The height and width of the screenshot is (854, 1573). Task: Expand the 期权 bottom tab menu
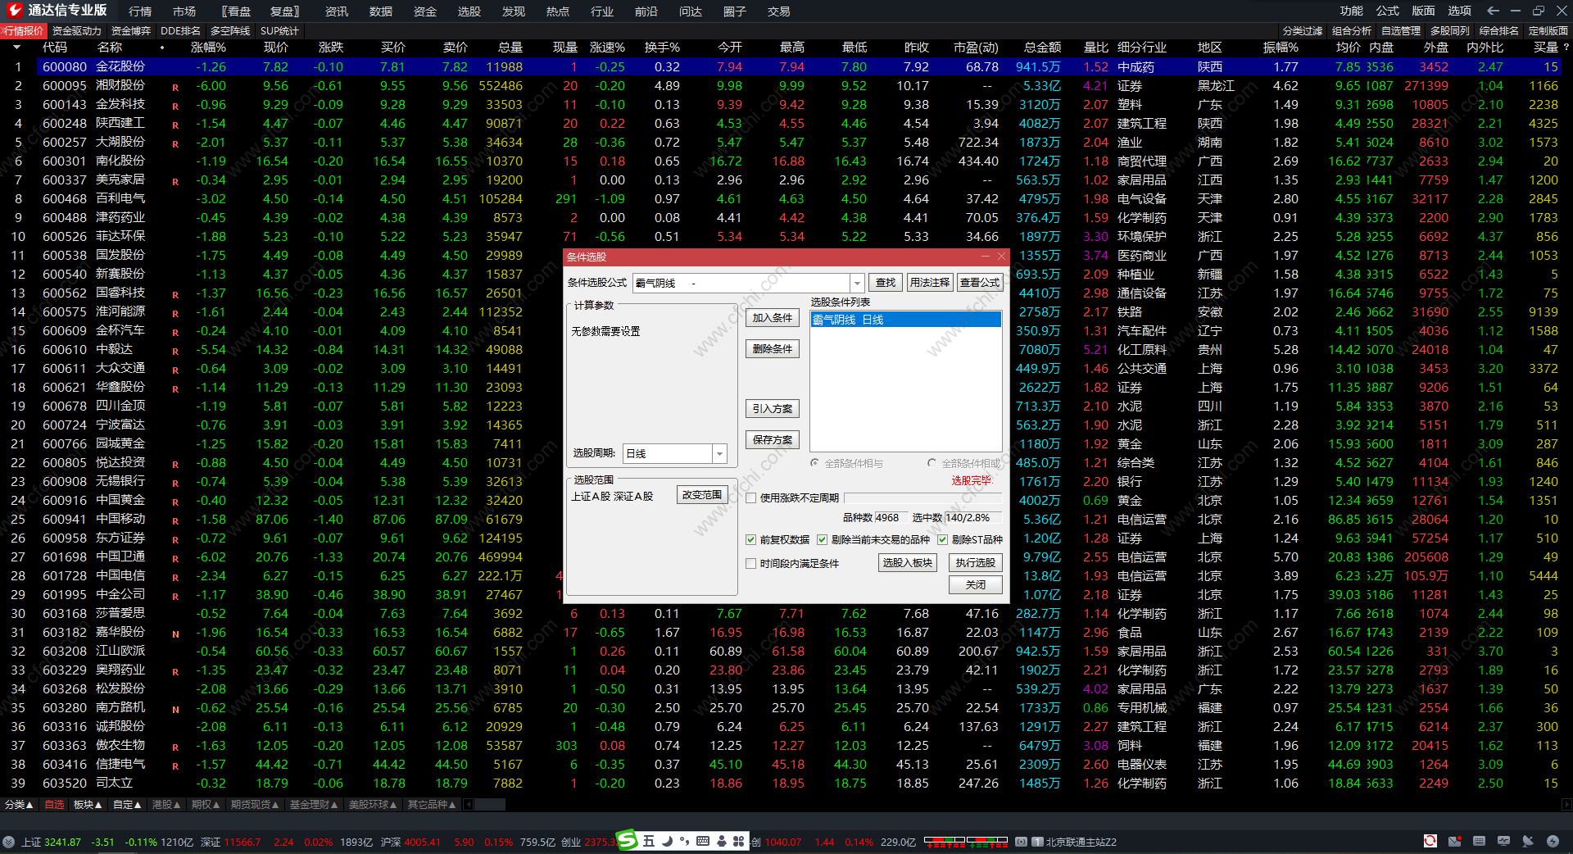coord(206,805)
